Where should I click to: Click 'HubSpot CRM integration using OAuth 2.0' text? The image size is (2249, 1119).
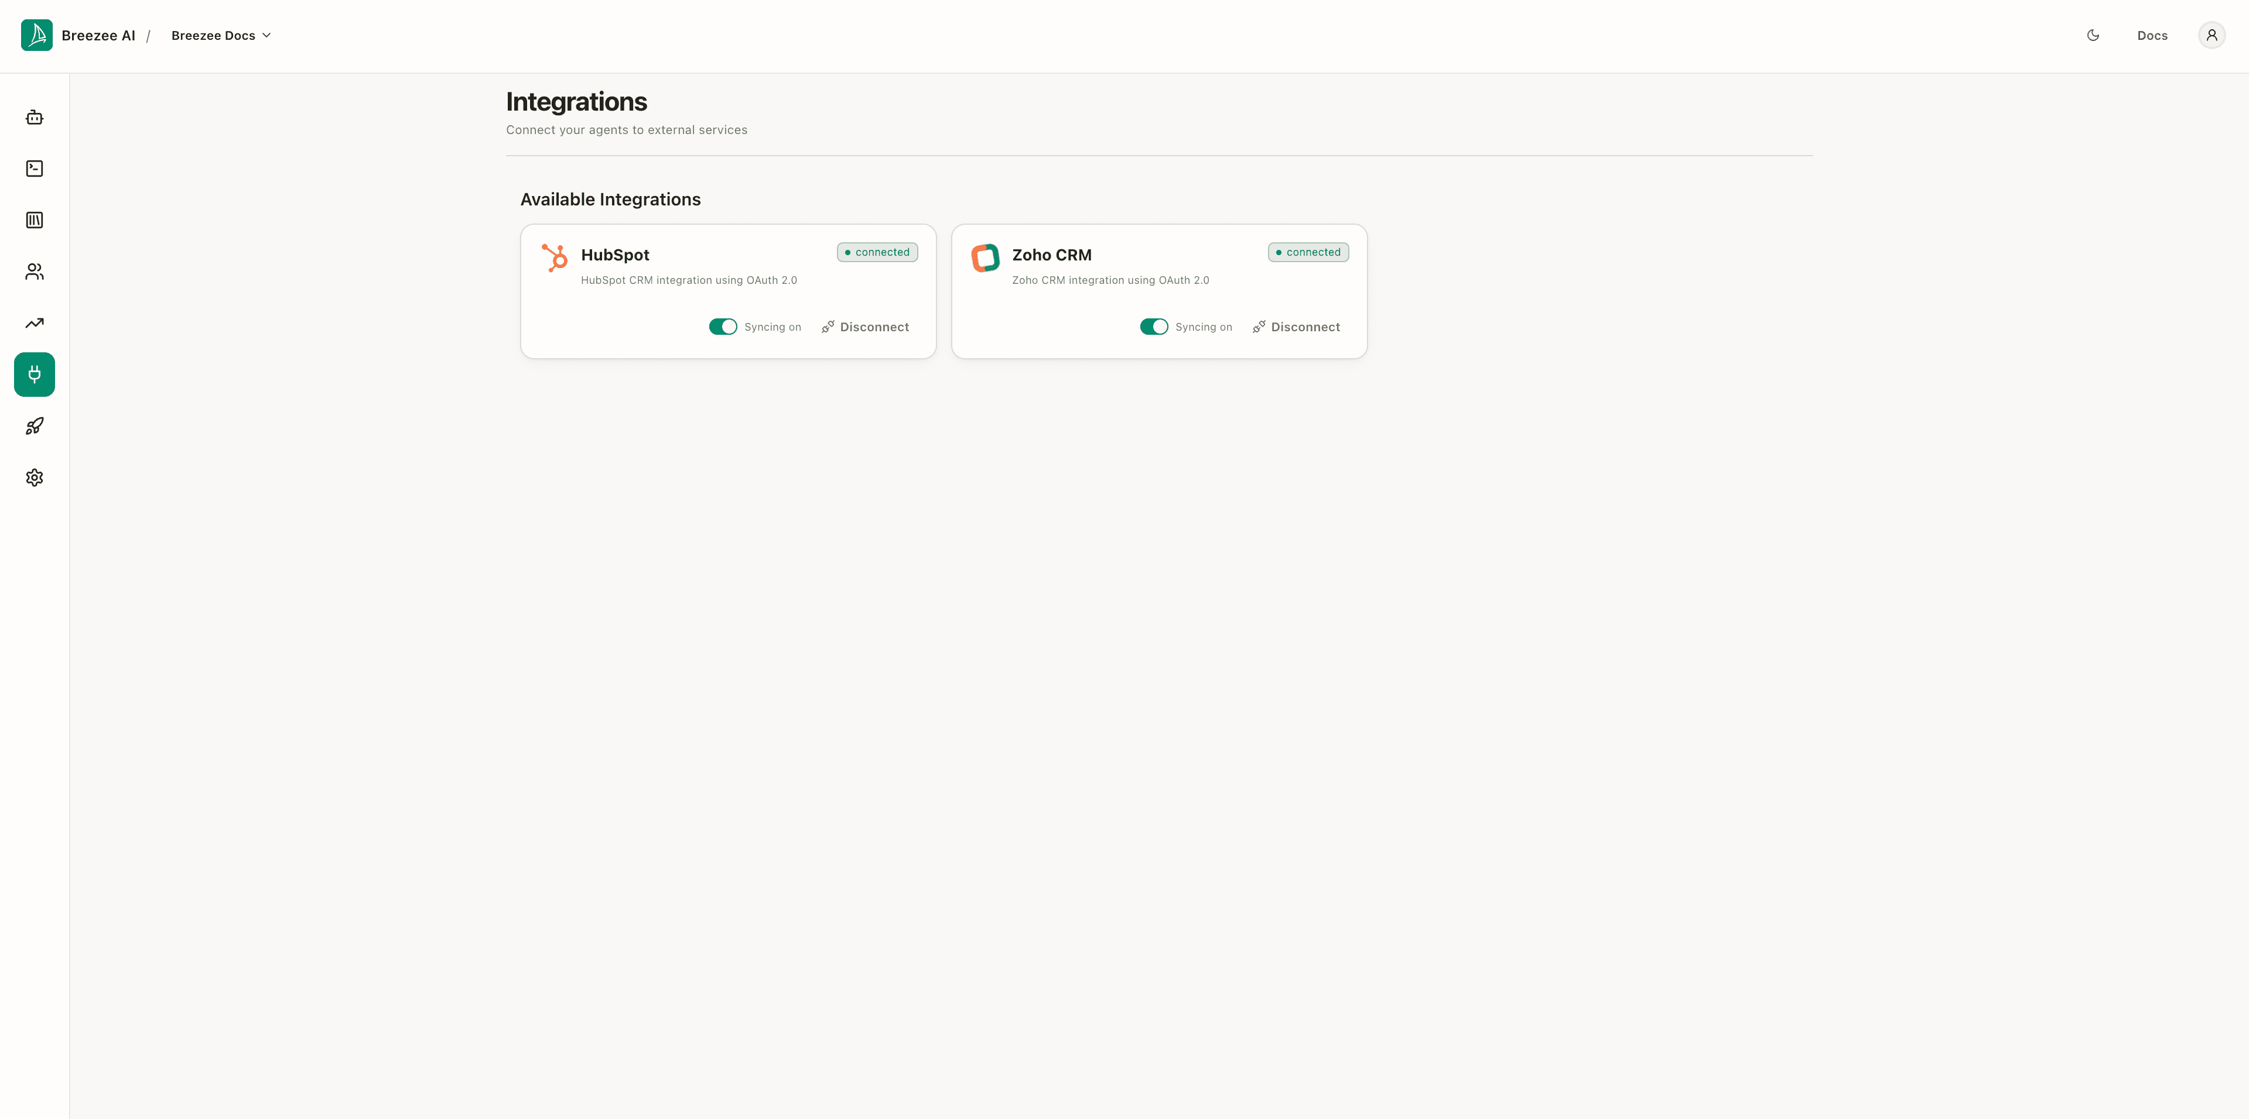click(689, 280)
